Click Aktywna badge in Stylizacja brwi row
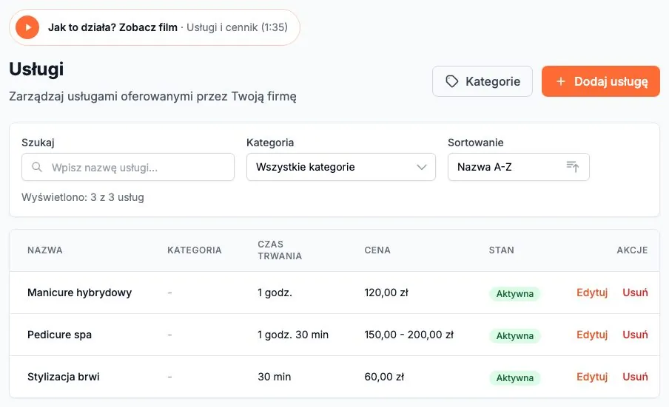The height and width of the screenshot is (407, 669). 514,378
